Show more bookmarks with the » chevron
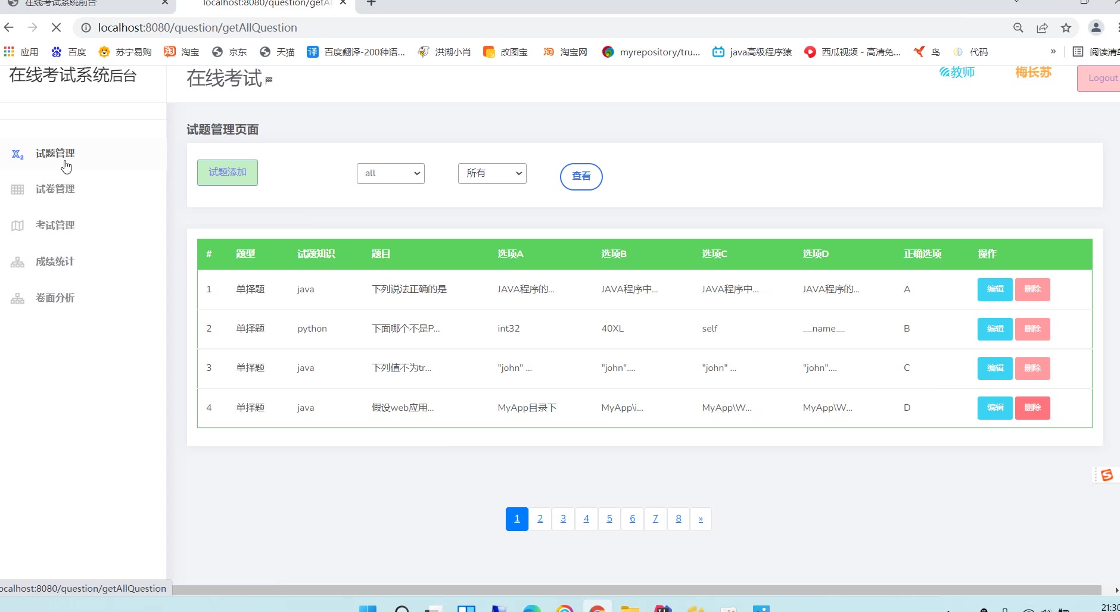Viewport: 1120px width, 612px height. pos(1053,52)
